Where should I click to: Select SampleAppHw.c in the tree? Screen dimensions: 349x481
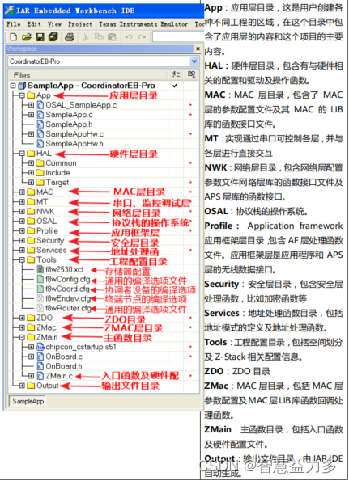coord(74,134)
